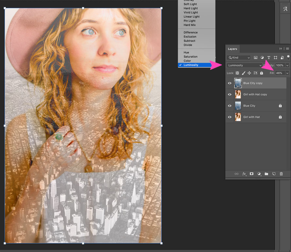Select the Add layer mask icon
The height and width of the screenshot is (252, 291).
(x=251, y=174)
